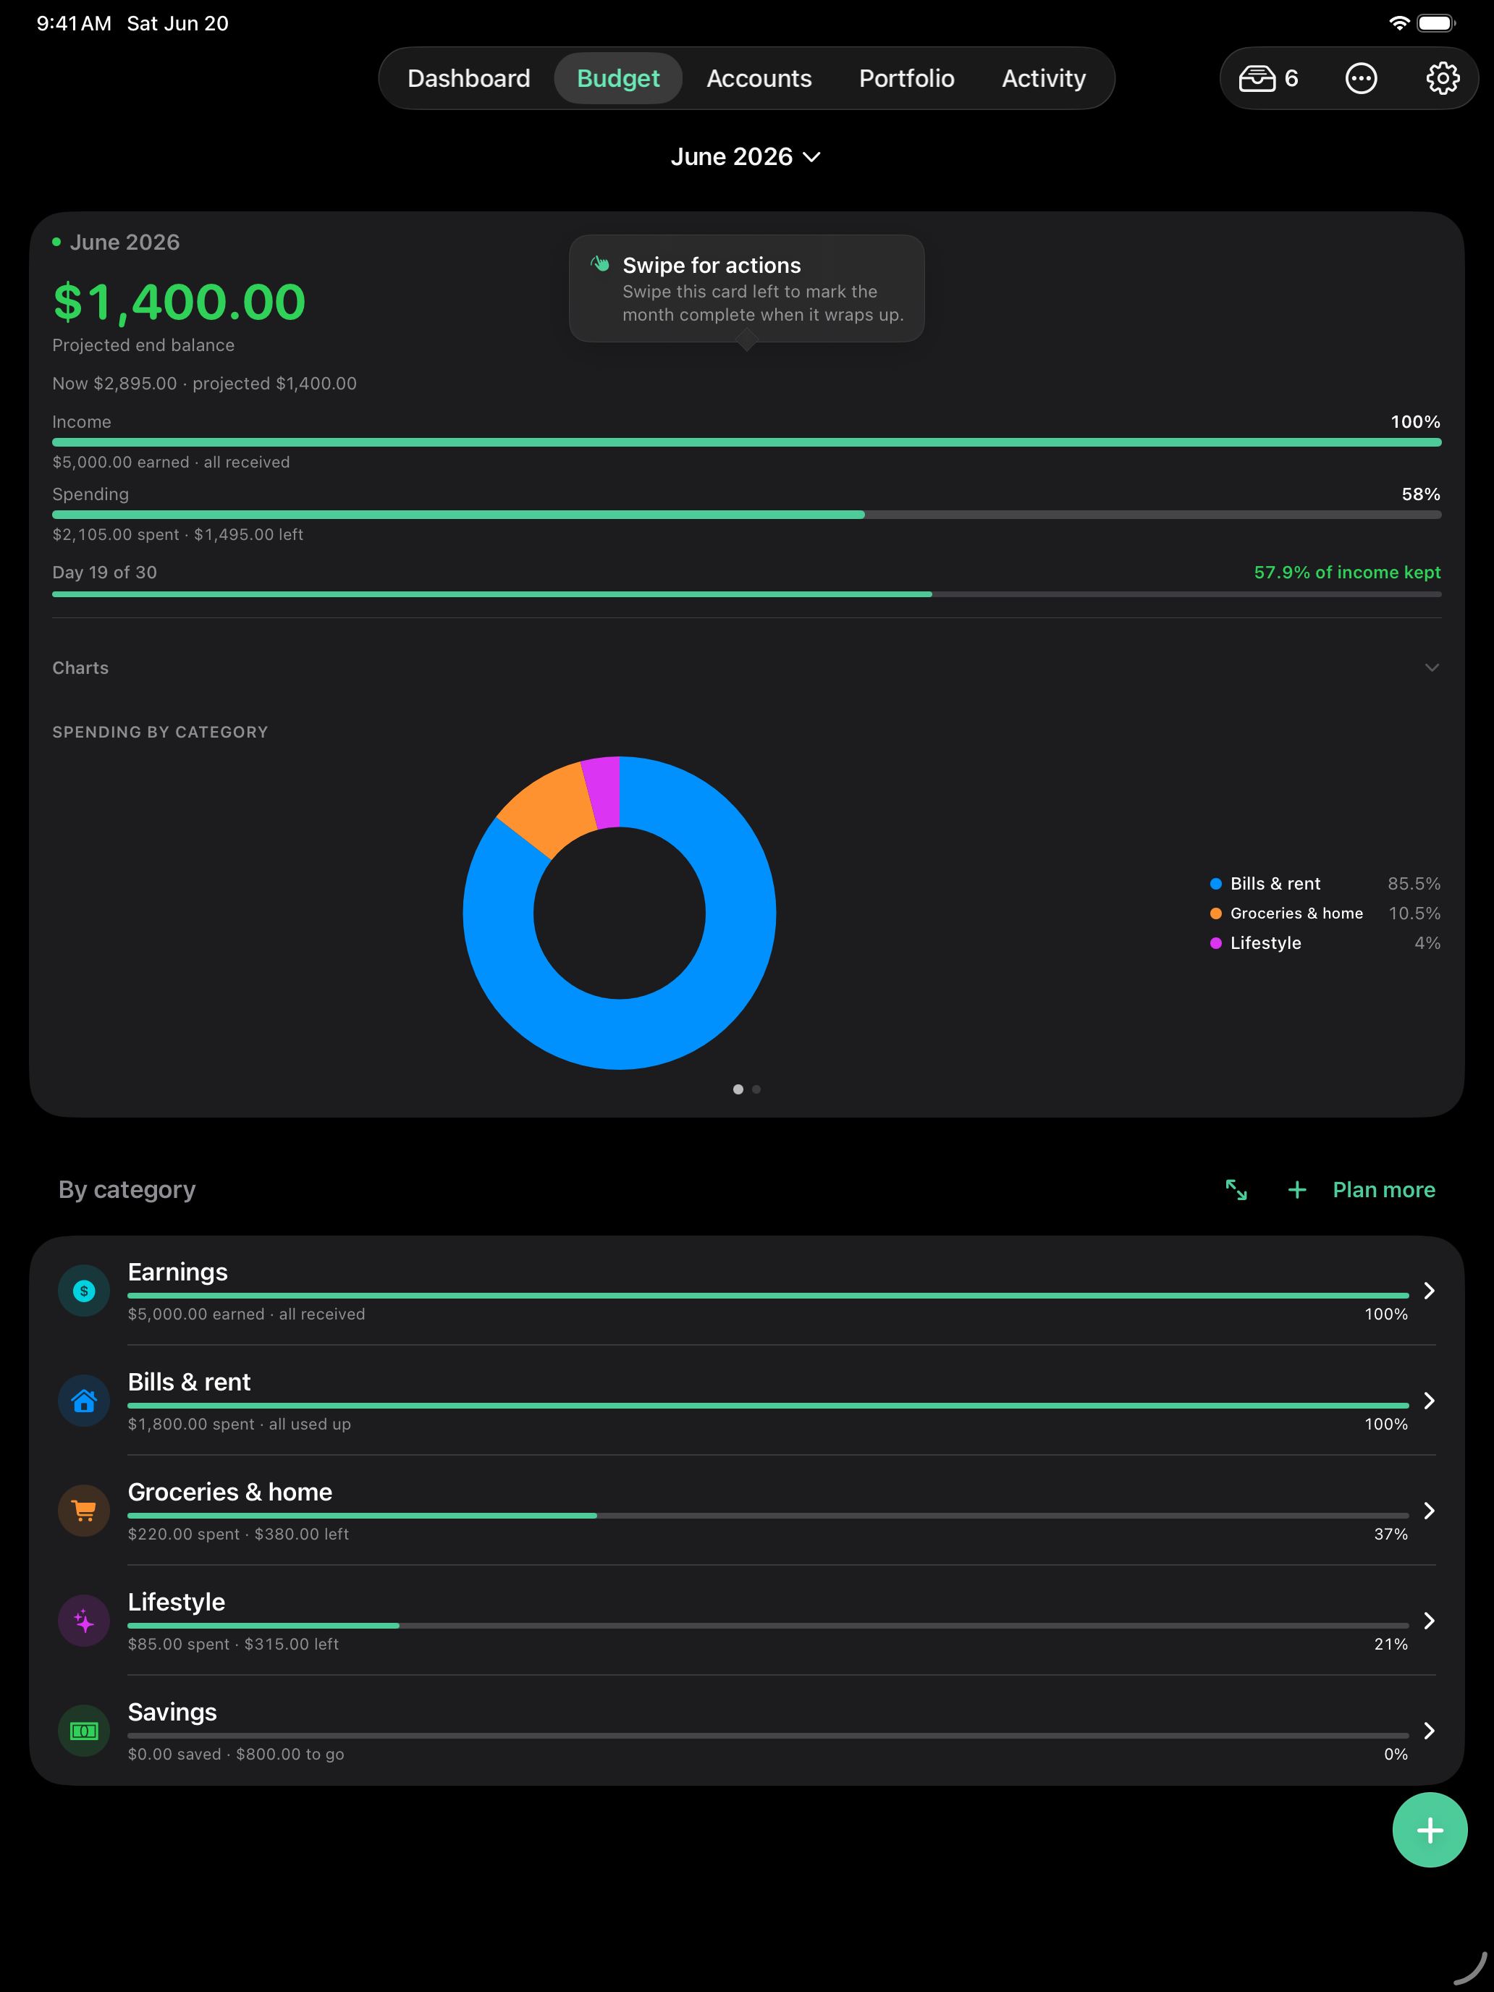
Task: Click the 'By category' section heading
Action: [x=127, y=1189]
